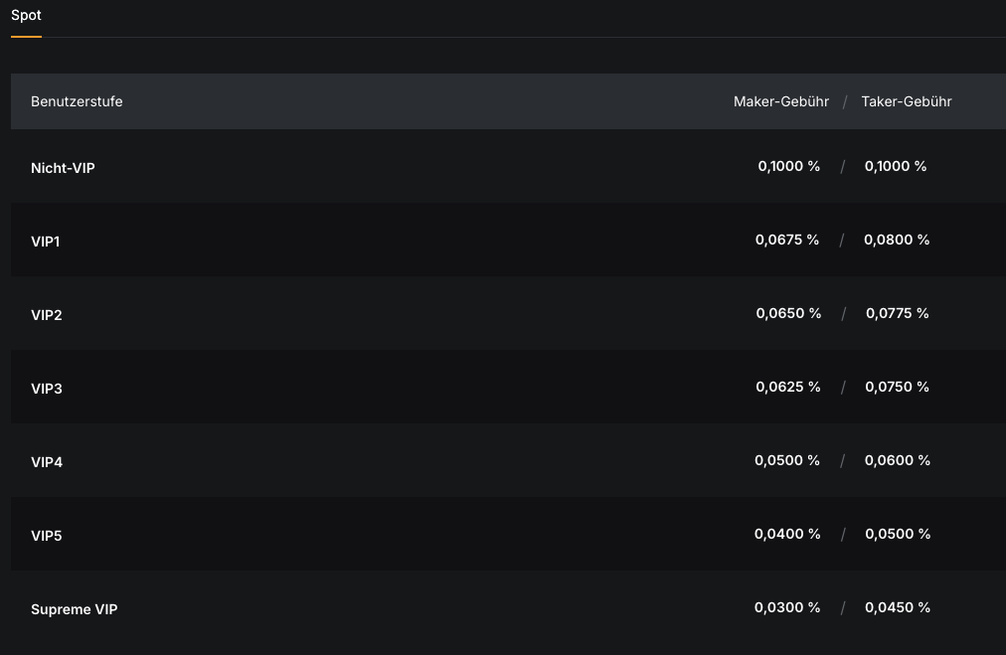Screen dimensions: 1006x655
Task: Click Supreme VIP taker fee 0,0450 %
Action: [x=897, y=607]
